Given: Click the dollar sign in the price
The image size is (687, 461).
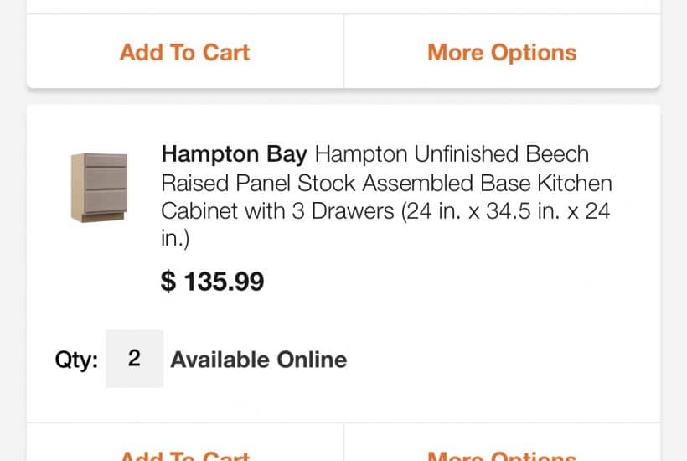Looking at the screenshot, I should click(x=168, y=281).
